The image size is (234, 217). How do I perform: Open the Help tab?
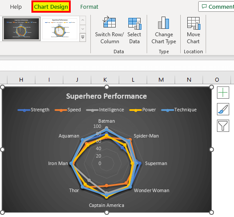(x=16, y=7)
